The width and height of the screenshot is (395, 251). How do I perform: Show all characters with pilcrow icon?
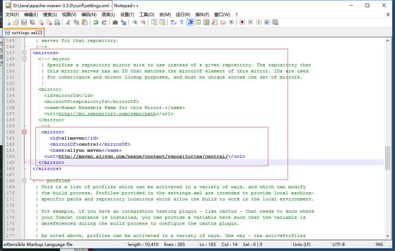181,22
